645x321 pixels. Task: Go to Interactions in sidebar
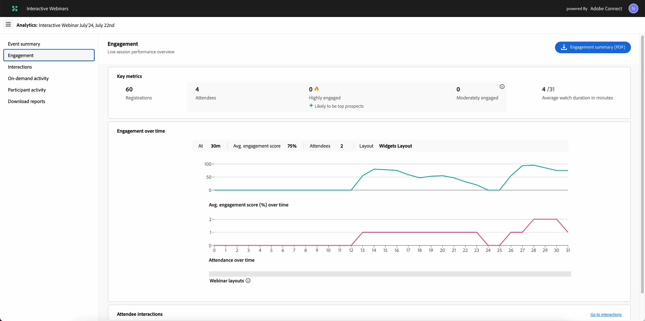pos(20,67)
